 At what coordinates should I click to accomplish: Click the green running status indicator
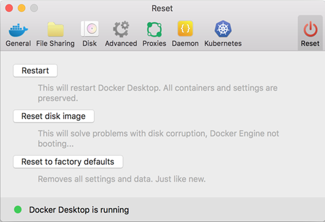(18, 210)
